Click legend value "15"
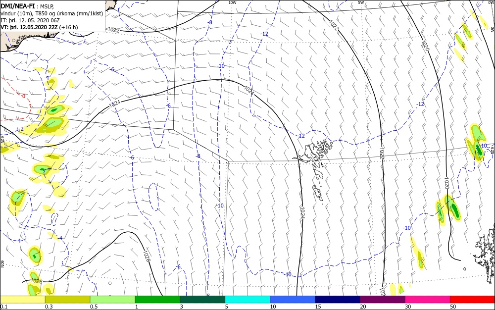Viewport: 495px width, 310px height. point(318,307)
